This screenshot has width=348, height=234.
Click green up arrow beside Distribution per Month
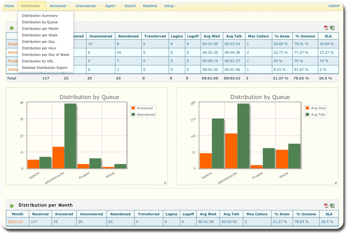tap(12, 206)
